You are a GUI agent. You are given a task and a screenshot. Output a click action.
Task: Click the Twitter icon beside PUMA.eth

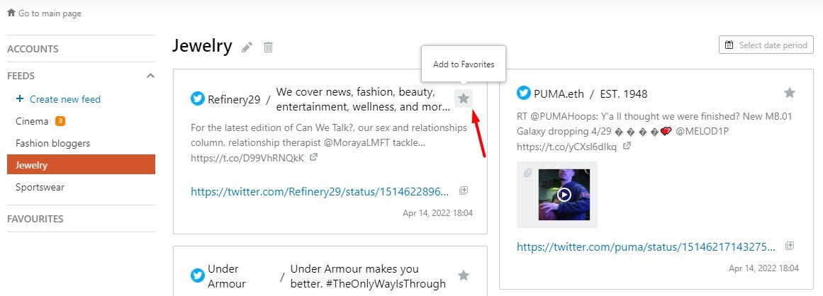[524, 93]
